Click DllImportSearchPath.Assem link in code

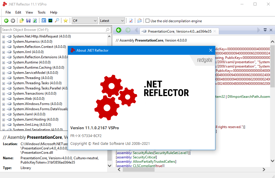coord(249,97)
